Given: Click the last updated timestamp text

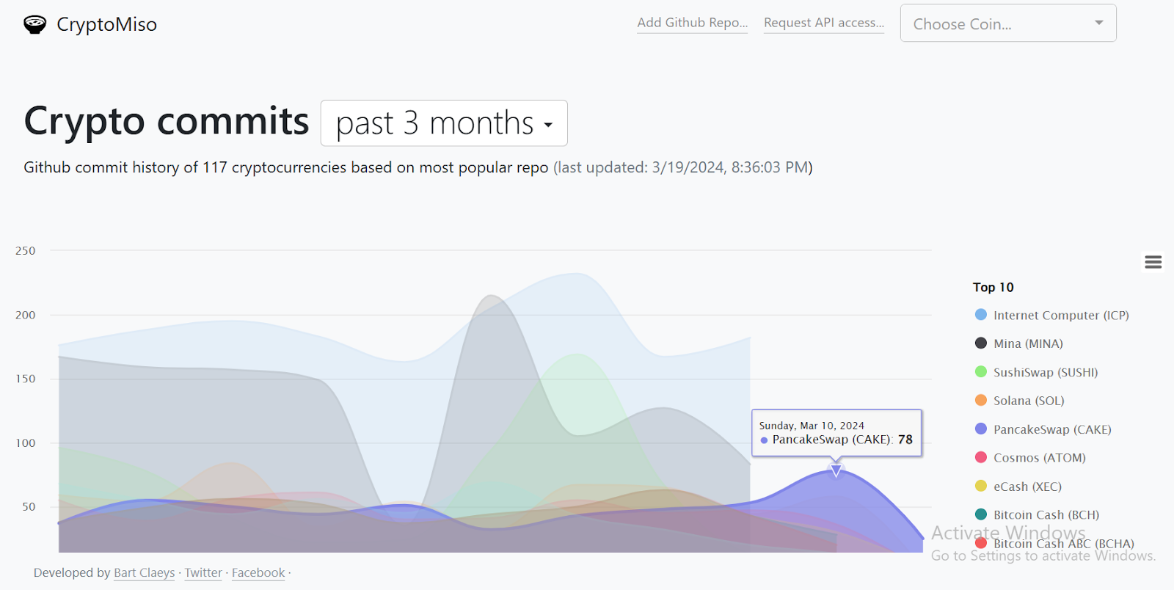Looking at the screenshot, I should coord(682,167).
